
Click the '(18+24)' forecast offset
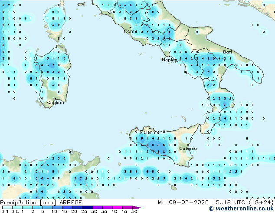pos(261,203)
